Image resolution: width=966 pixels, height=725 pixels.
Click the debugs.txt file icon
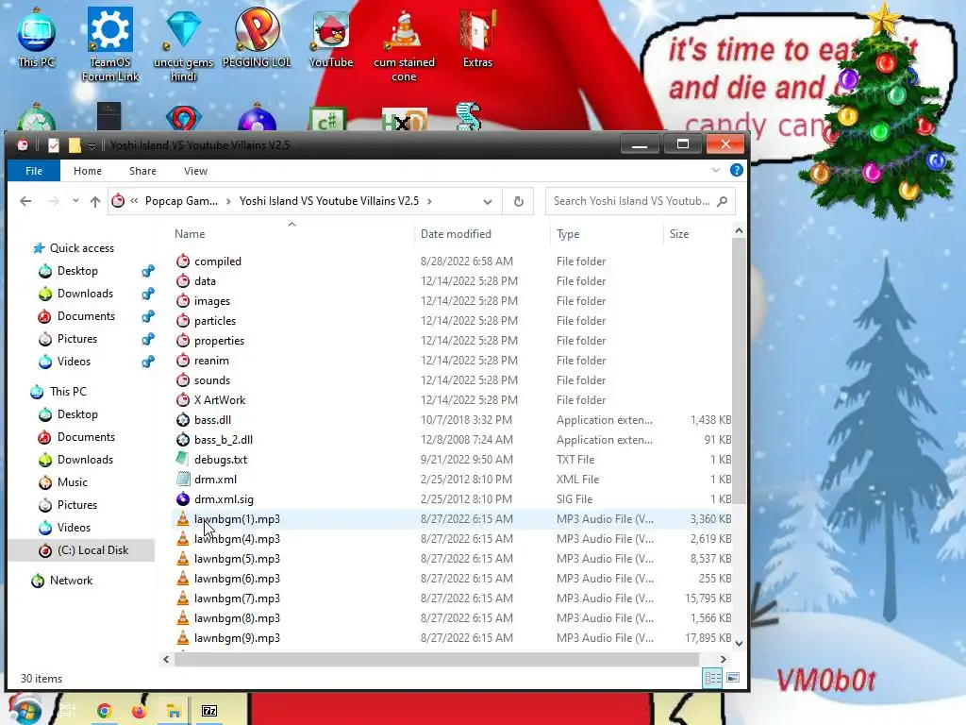(x=183, y=460)
